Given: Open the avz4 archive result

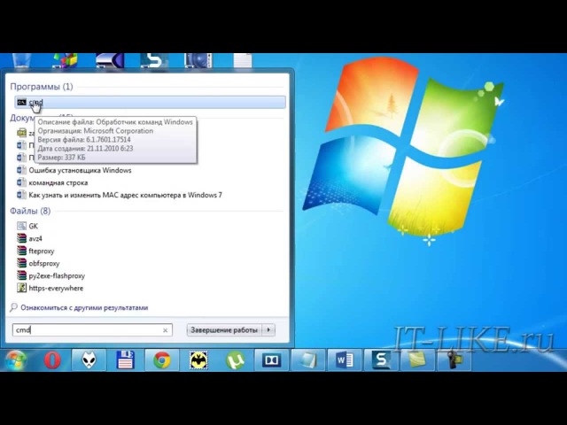Looking at the screenshot, I should [x=35, y=238].
